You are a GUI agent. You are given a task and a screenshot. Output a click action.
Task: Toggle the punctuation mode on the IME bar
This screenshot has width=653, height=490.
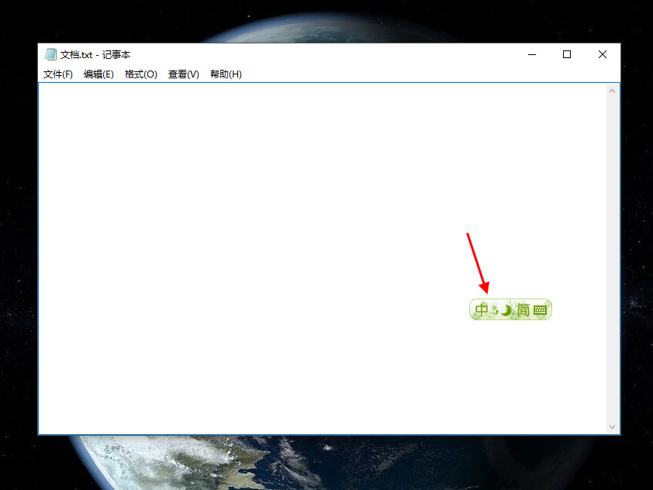tap(495, 309)
